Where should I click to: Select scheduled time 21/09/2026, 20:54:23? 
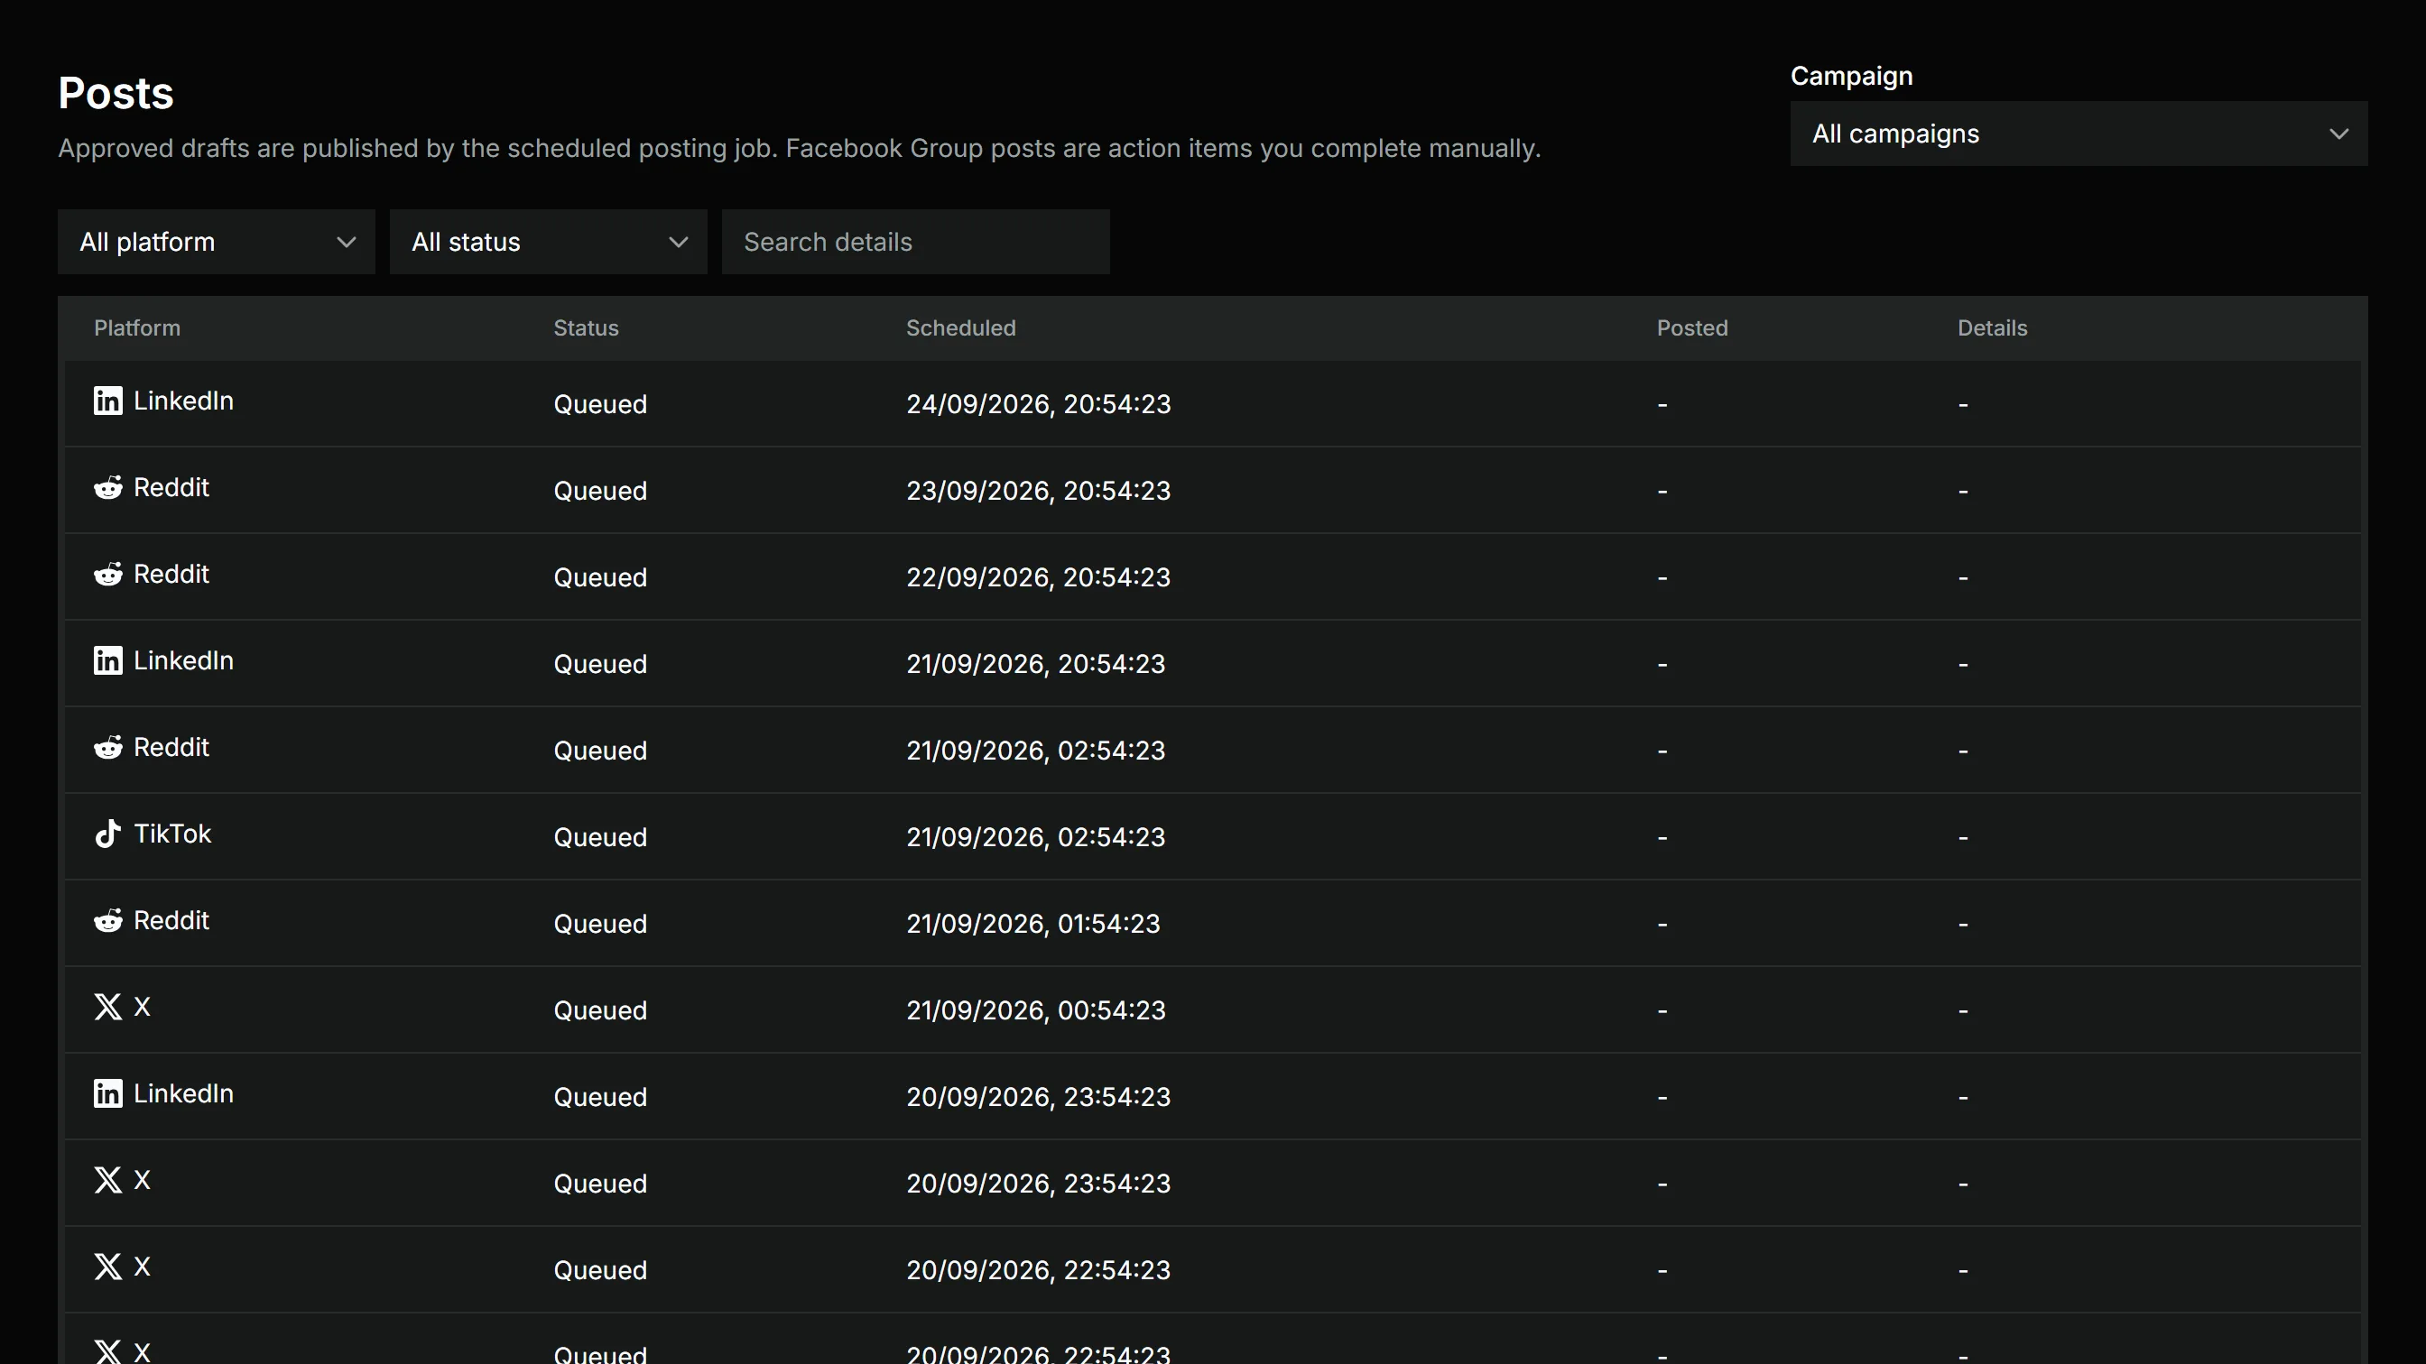point(1036,665)
